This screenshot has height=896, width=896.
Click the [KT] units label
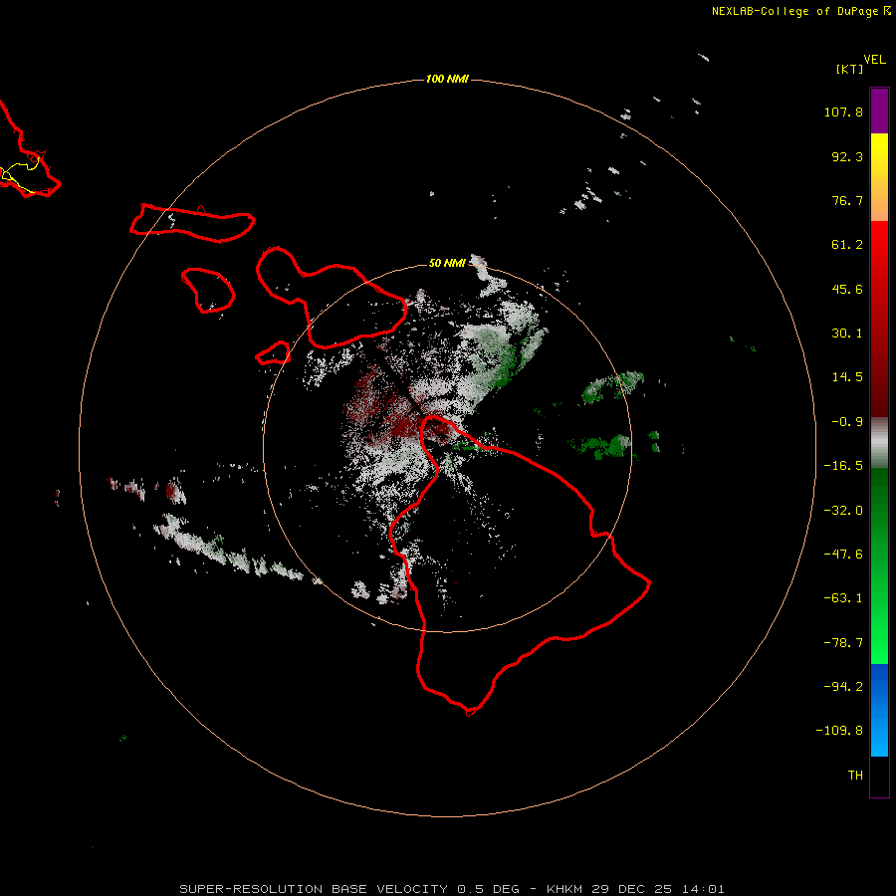tap(850, 69)
